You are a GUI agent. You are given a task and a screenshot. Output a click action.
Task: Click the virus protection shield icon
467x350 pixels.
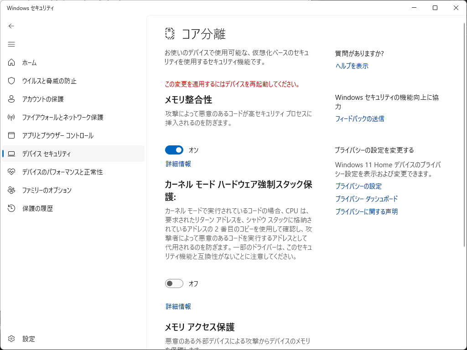12,81
